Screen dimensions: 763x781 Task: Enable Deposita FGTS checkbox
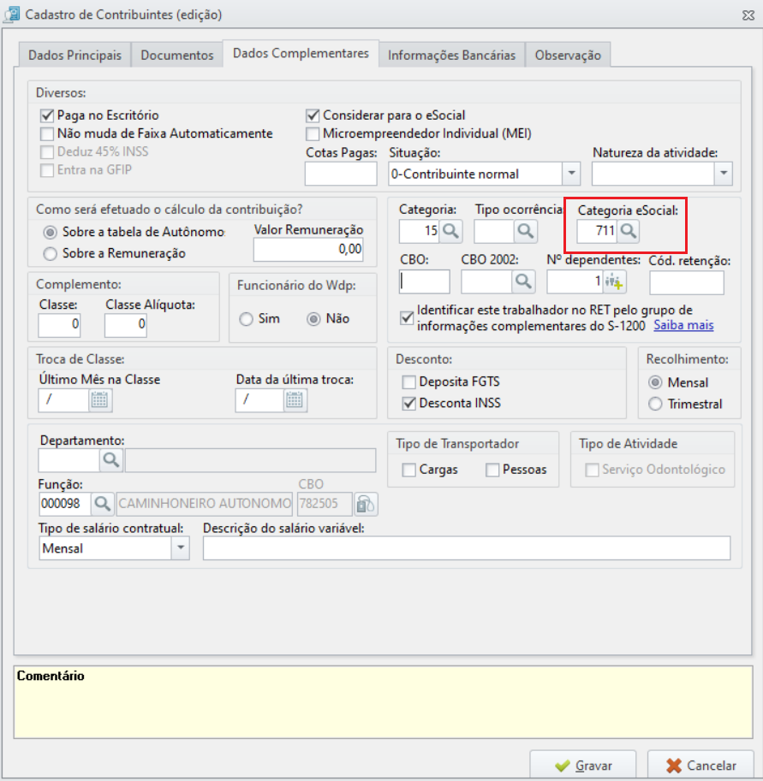409,382
